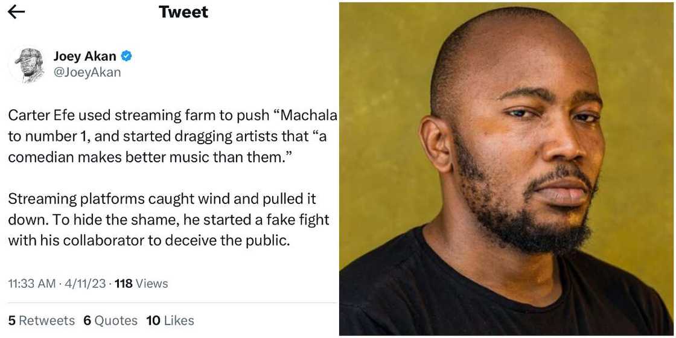Open the Joey Akan display name

(85, 57)
